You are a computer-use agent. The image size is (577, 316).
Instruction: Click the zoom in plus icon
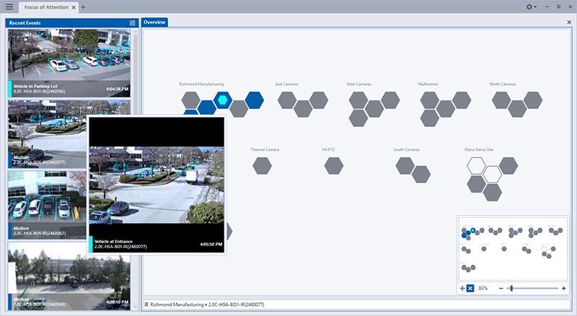click(564, 288)
